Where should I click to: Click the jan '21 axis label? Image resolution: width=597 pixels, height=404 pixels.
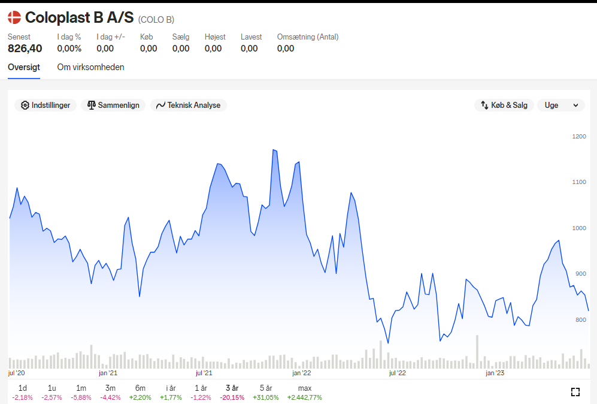(x=108, y=373)
